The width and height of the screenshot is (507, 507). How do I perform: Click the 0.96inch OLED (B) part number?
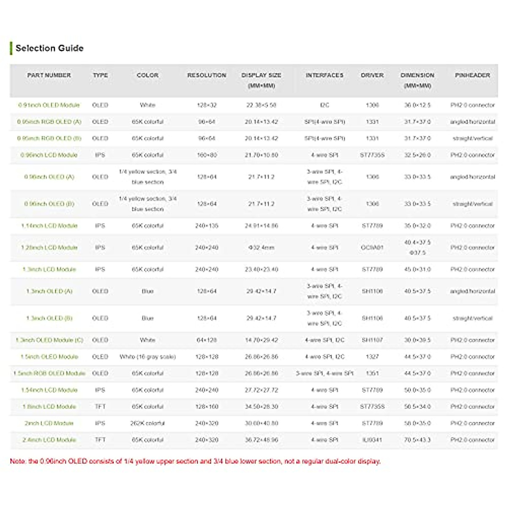pos(49,204)
